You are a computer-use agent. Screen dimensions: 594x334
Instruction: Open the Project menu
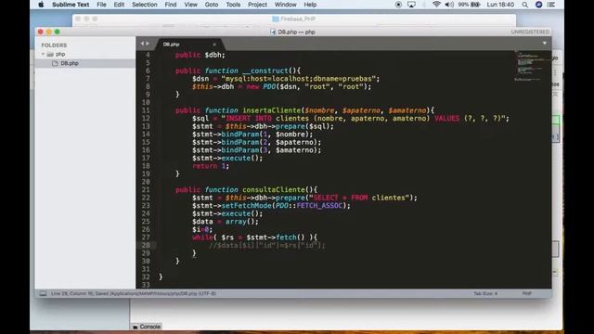coord(257,5)
